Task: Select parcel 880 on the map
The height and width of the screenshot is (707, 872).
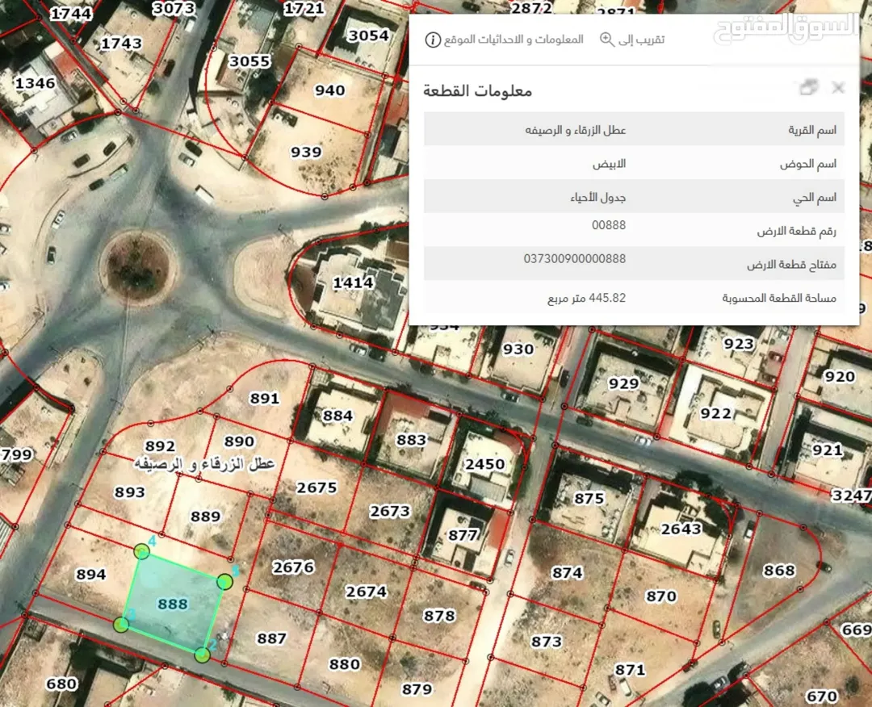Action: 344,663
